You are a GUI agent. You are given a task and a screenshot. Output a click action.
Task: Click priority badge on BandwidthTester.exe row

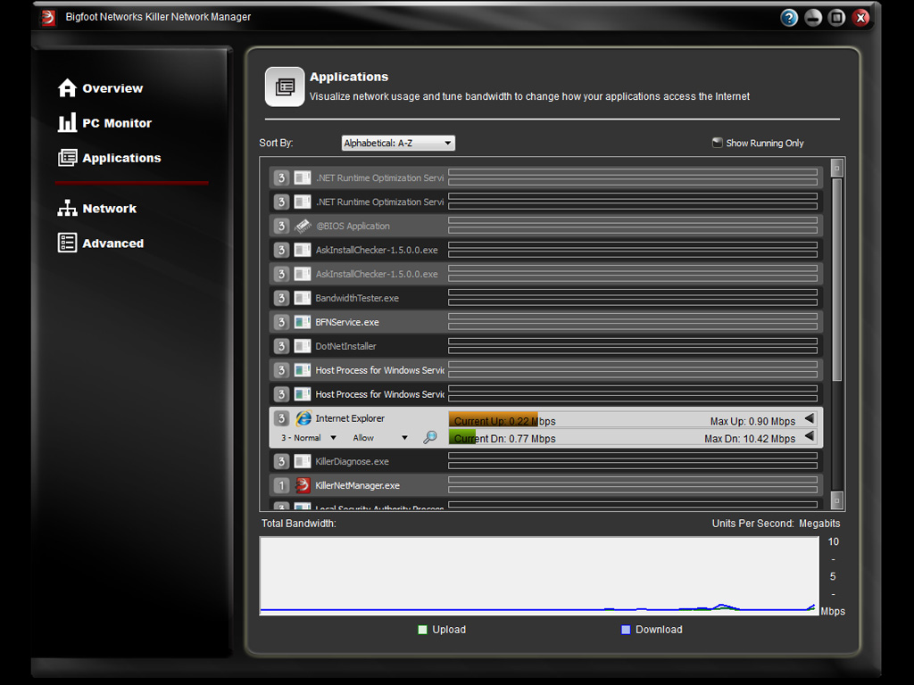[281, 298]
